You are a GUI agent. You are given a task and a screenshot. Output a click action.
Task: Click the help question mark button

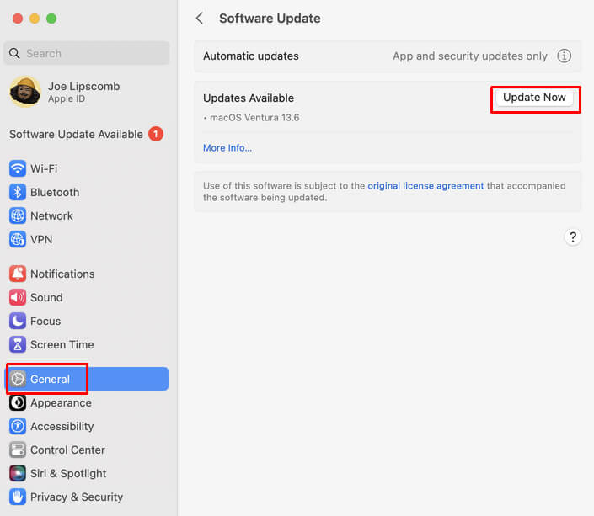tap(573, 237)
